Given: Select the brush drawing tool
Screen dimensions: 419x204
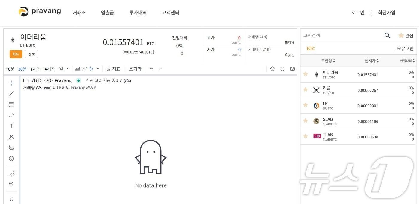Looking at the screenshot, I should tap(11, 115).
